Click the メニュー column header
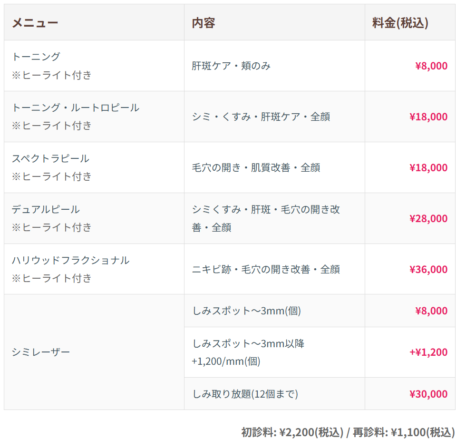 pos(35,23)
